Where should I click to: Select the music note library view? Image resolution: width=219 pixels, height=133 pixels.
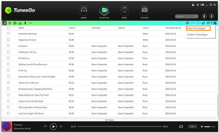coord(4,23)
